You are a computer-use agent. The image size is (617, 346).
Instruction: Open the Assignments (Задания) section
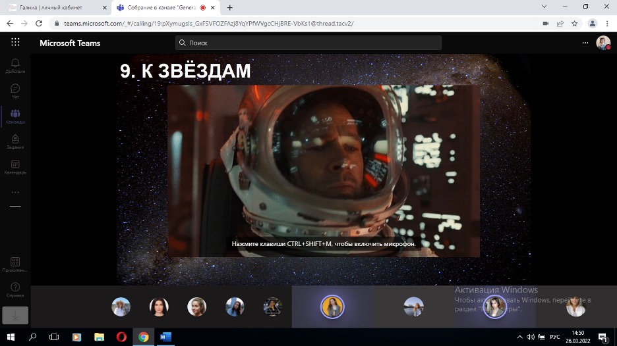coord(15,141)
